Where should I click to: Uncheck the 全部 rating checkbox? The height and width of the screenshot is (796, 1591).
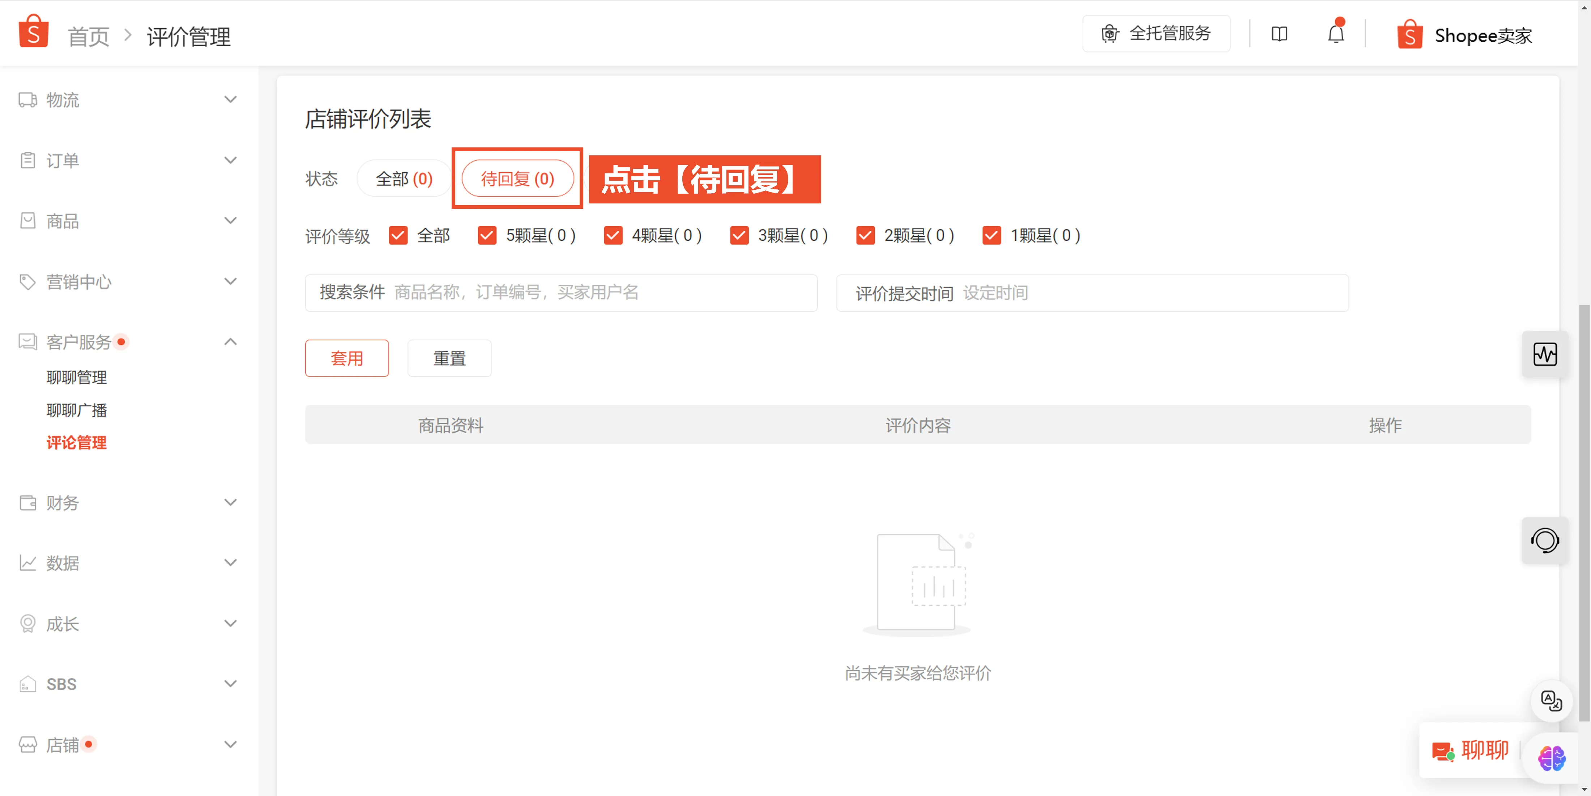click(398, 235)
